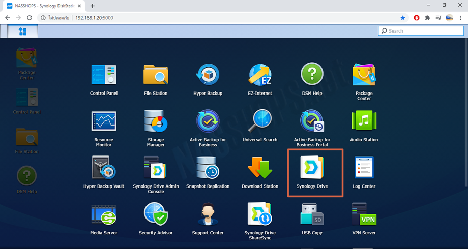Open the browser profile avatar
The image size is (468, 249).
449,18
